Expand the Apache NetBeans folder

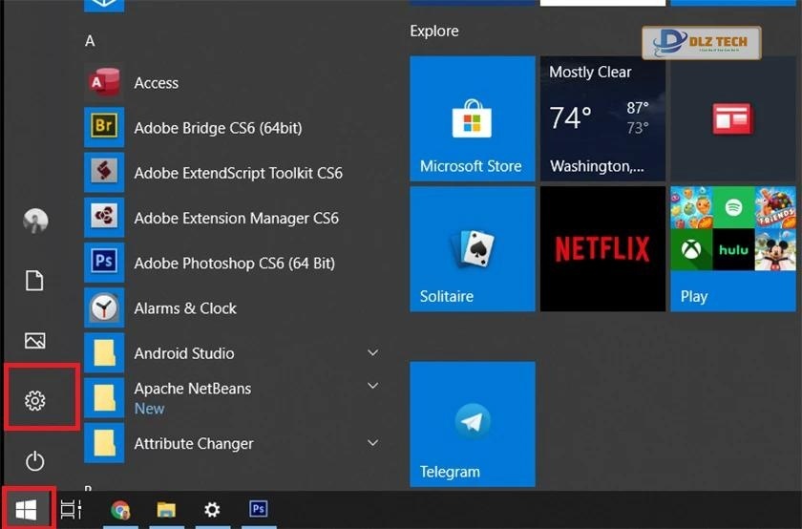coord(372,387)
